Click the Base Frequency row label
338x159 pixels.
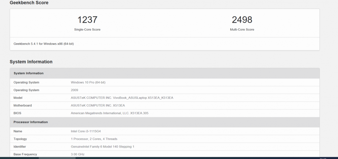[25, 154]
